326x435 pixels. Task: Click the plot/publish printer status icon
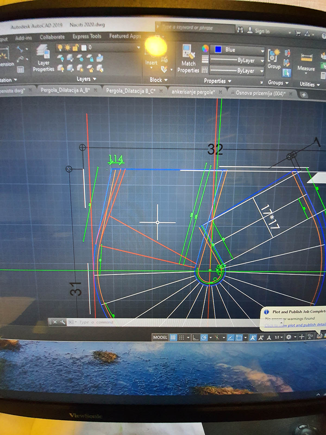[319, 336]
